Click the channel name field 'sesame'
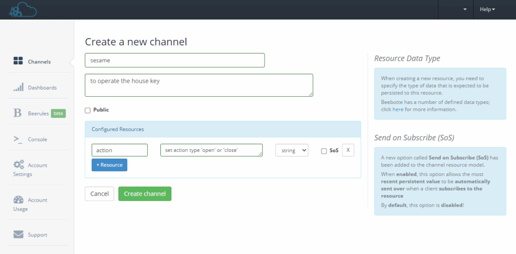The height and width of the screenshot is (254, 516). coord(175,60)
